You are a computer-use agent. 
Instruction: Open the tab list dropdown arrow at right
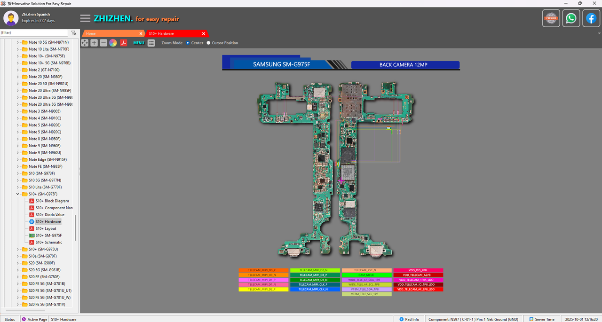click(x=599, y=34)
